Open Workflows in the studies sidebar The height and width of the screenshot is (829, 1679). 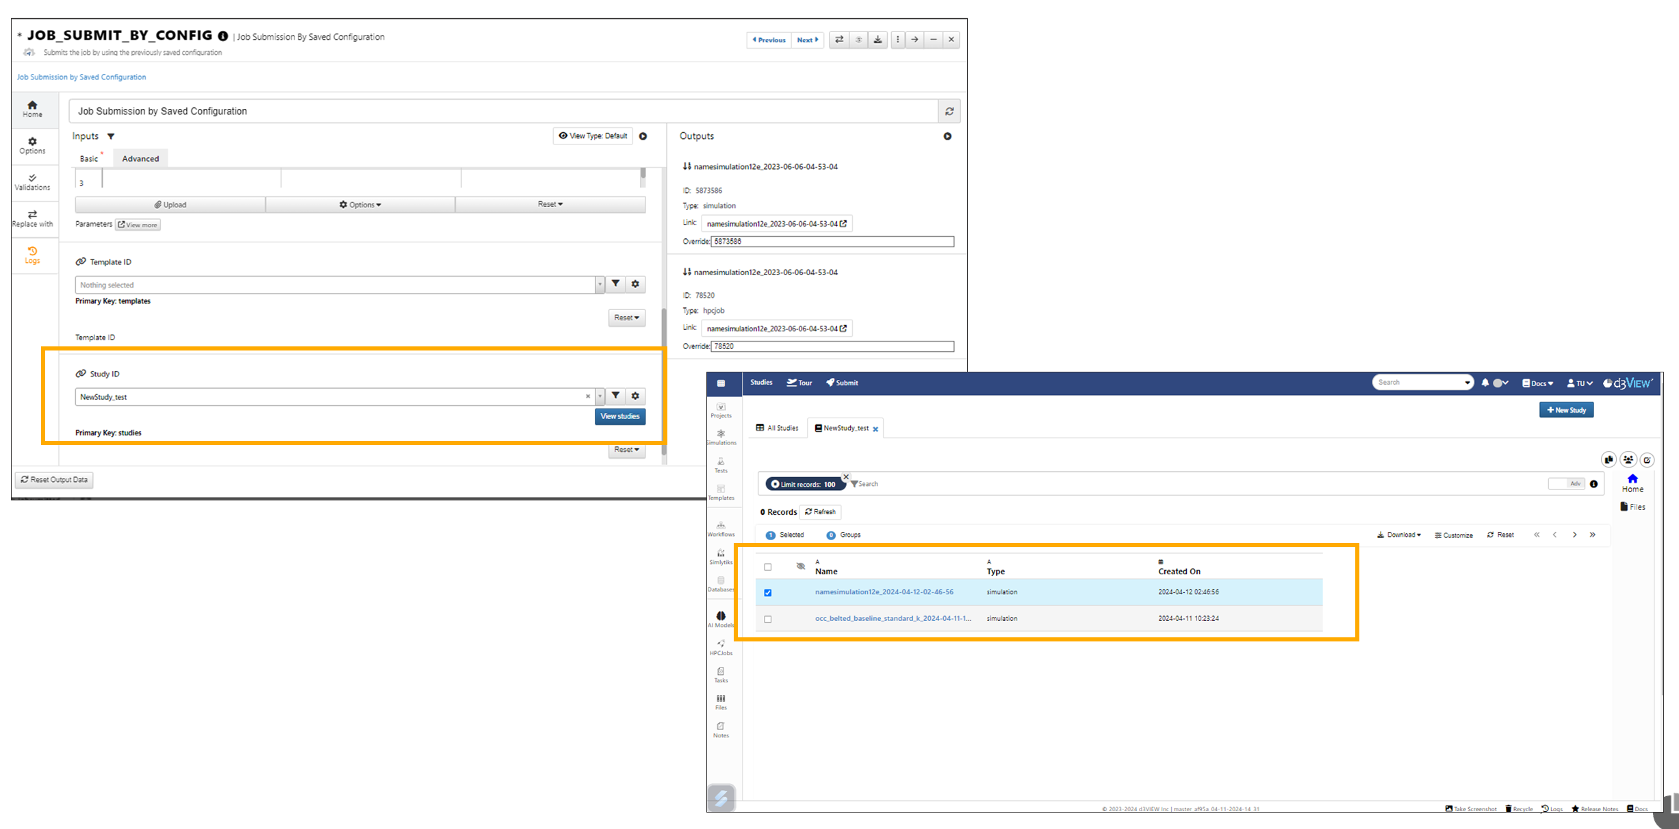(721, 528)
